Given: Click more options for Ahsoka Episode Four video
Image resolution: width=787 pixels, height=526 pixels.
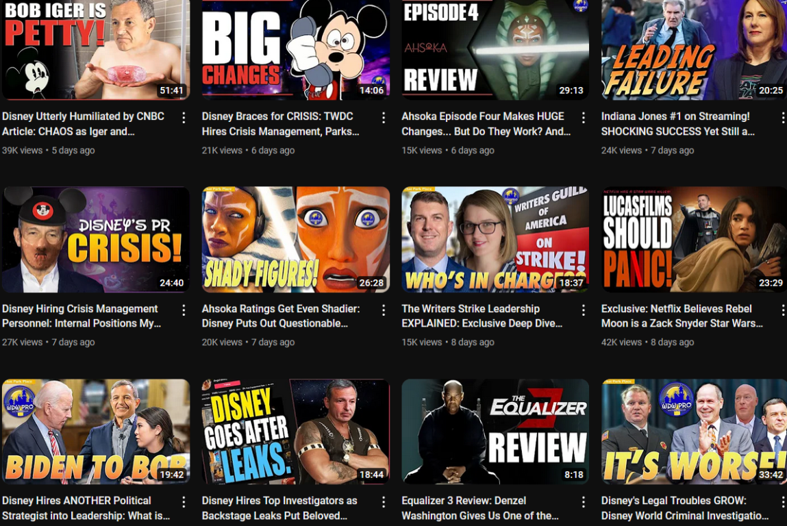Looking at the screenshot, I should click(x=584, y=118).
